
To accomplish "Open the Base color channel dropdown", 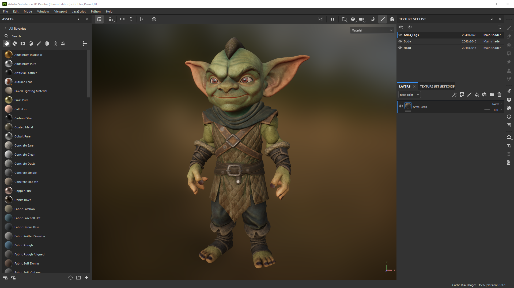I will coord(409,95).
